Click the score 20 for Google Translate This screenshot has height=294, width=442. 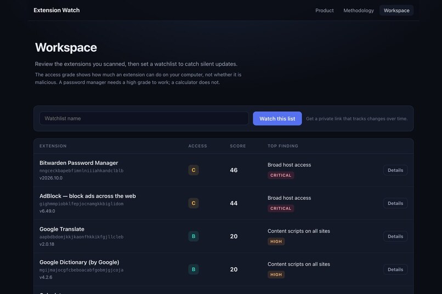coord(234,237)
